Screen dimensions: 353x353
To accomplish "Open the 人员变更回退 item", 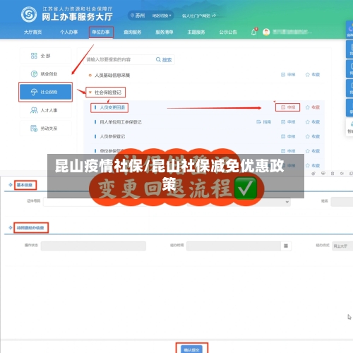I will [x=112, y=107].
